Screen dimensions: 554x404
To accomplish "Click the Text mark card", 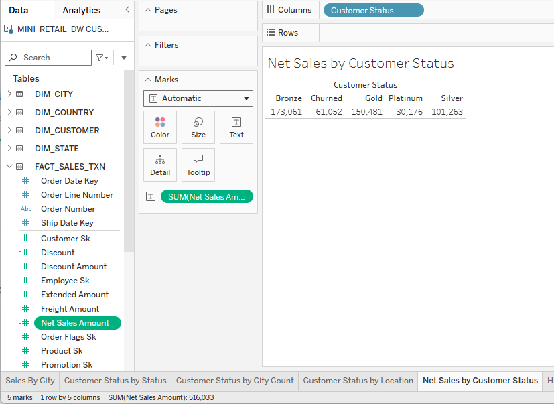I will (x=236, y=127).
